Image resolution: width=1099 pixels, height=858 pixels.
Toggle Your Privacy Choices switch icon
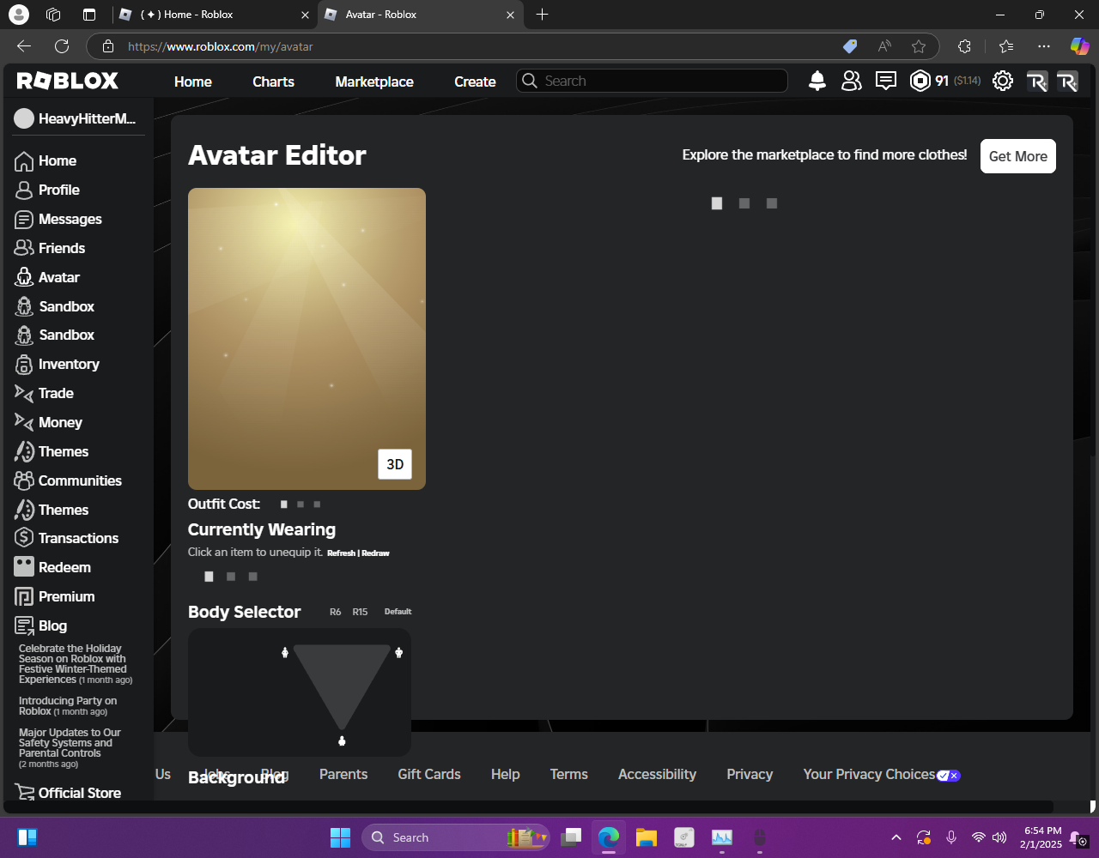949,775
